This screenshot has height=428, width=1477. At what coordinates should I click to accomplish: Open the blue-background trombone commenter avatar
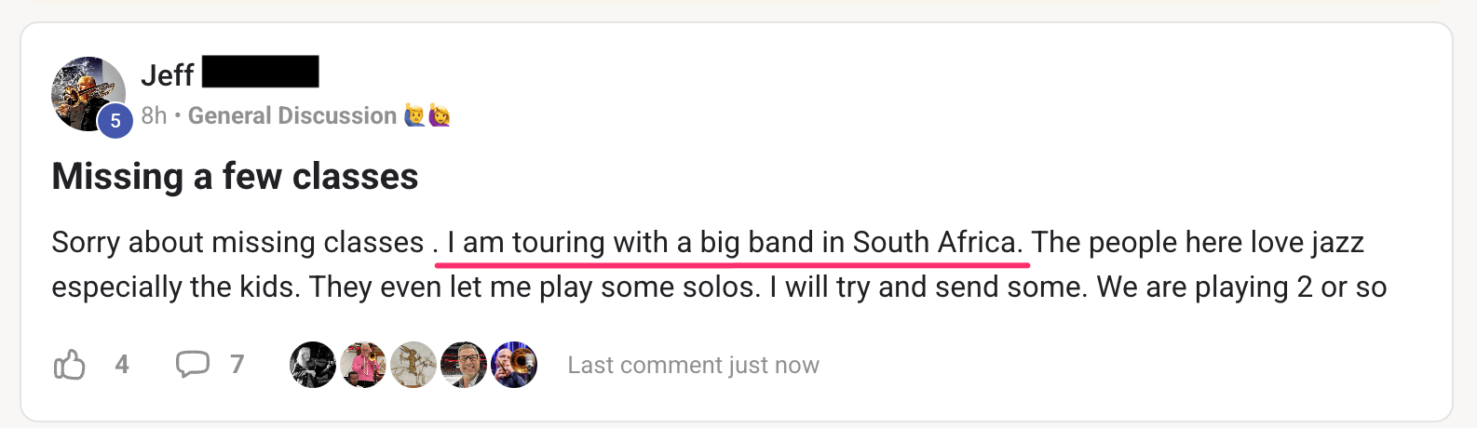[514, 365]
